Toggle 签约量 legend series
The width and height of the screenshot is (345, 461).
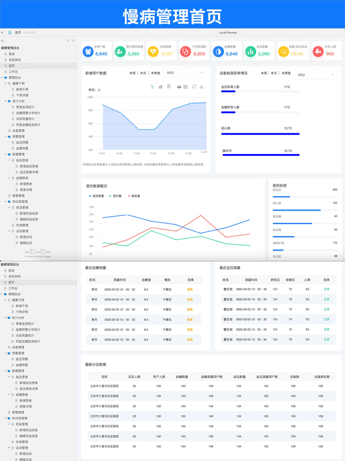pyautogui.click(x=115, y=196)
